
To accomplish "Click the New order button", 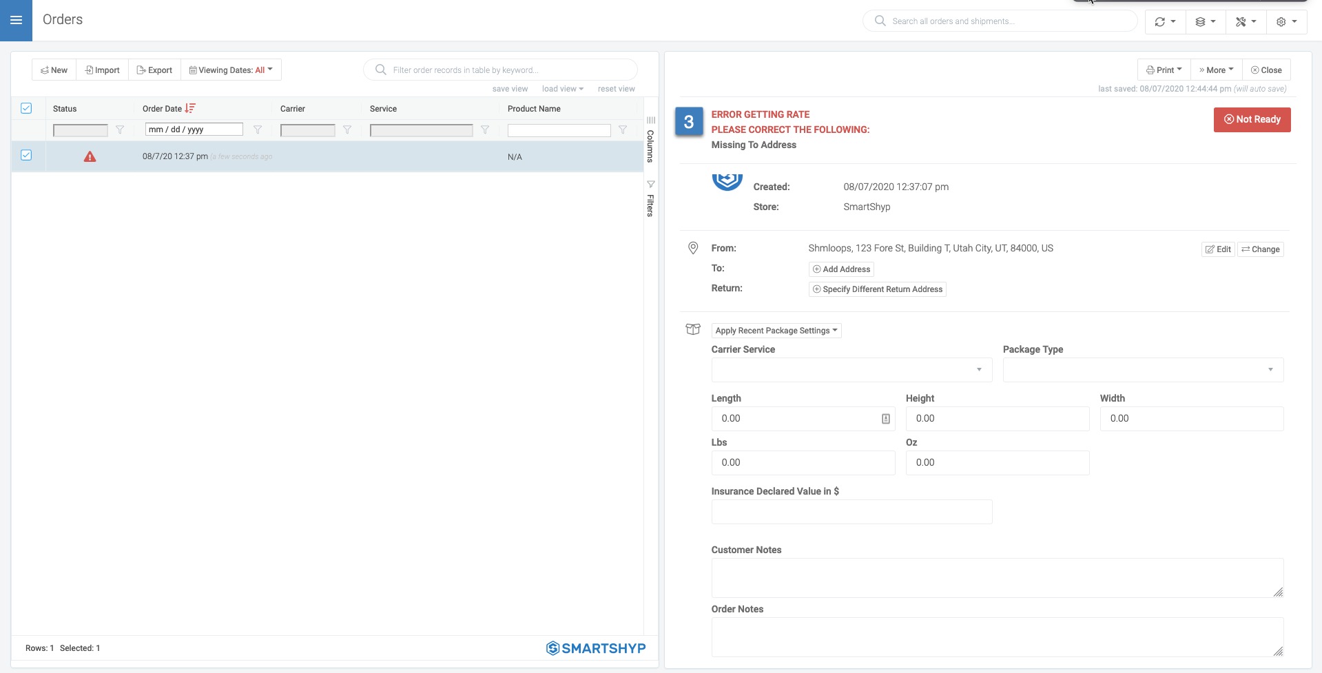I will pos(54,70).
